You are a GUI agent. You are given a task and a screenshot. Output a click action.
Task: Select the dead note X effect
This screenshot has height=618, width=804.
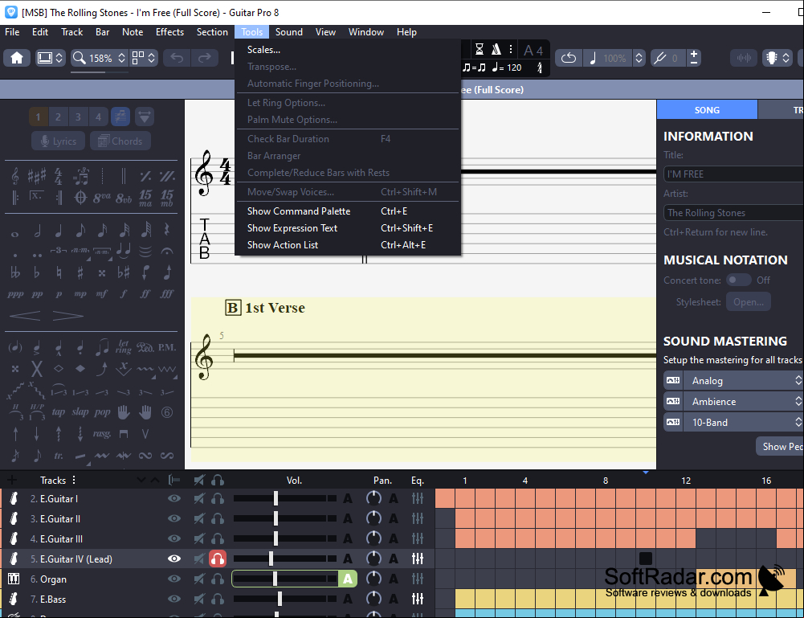coord(36,369)
